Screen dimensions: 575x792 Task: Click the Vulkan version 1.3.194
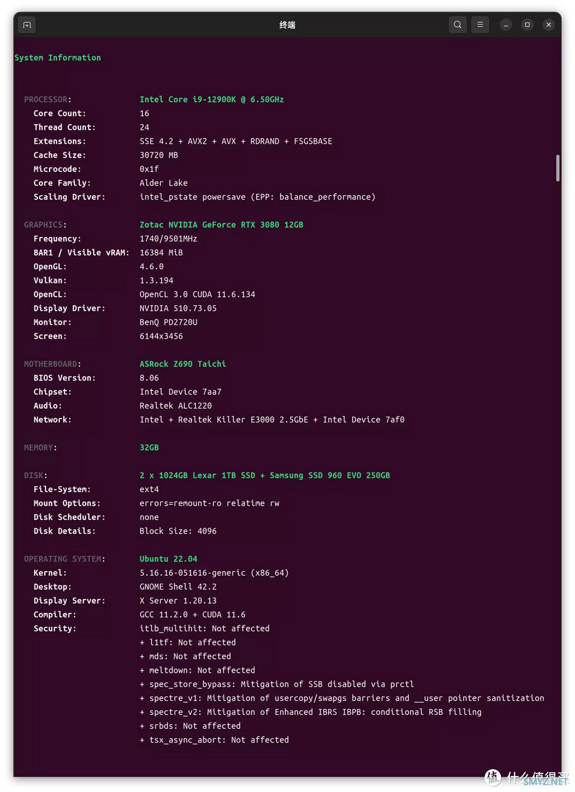tap(156, 280)
